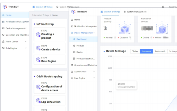This screenshot has width=177, height=111.
Task: Select the Today time range option
Action: pyautogui.click(x=135, y=51)
